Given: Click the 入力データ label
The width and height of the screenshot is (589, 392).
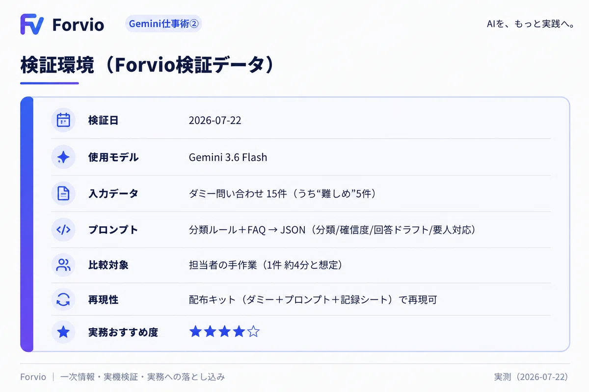Looking at the screenshot, I should [x=113, y=194].
